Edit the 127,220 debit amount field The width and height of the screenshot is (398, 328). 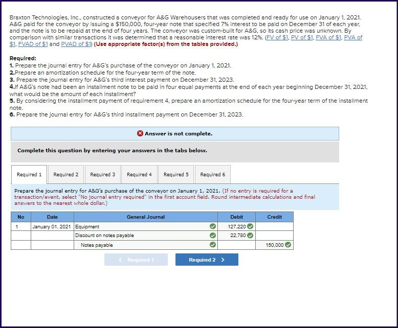(236, 226)
